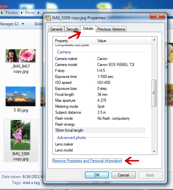Select the Details tab
The image size is (173, 190).
(88, 29)
